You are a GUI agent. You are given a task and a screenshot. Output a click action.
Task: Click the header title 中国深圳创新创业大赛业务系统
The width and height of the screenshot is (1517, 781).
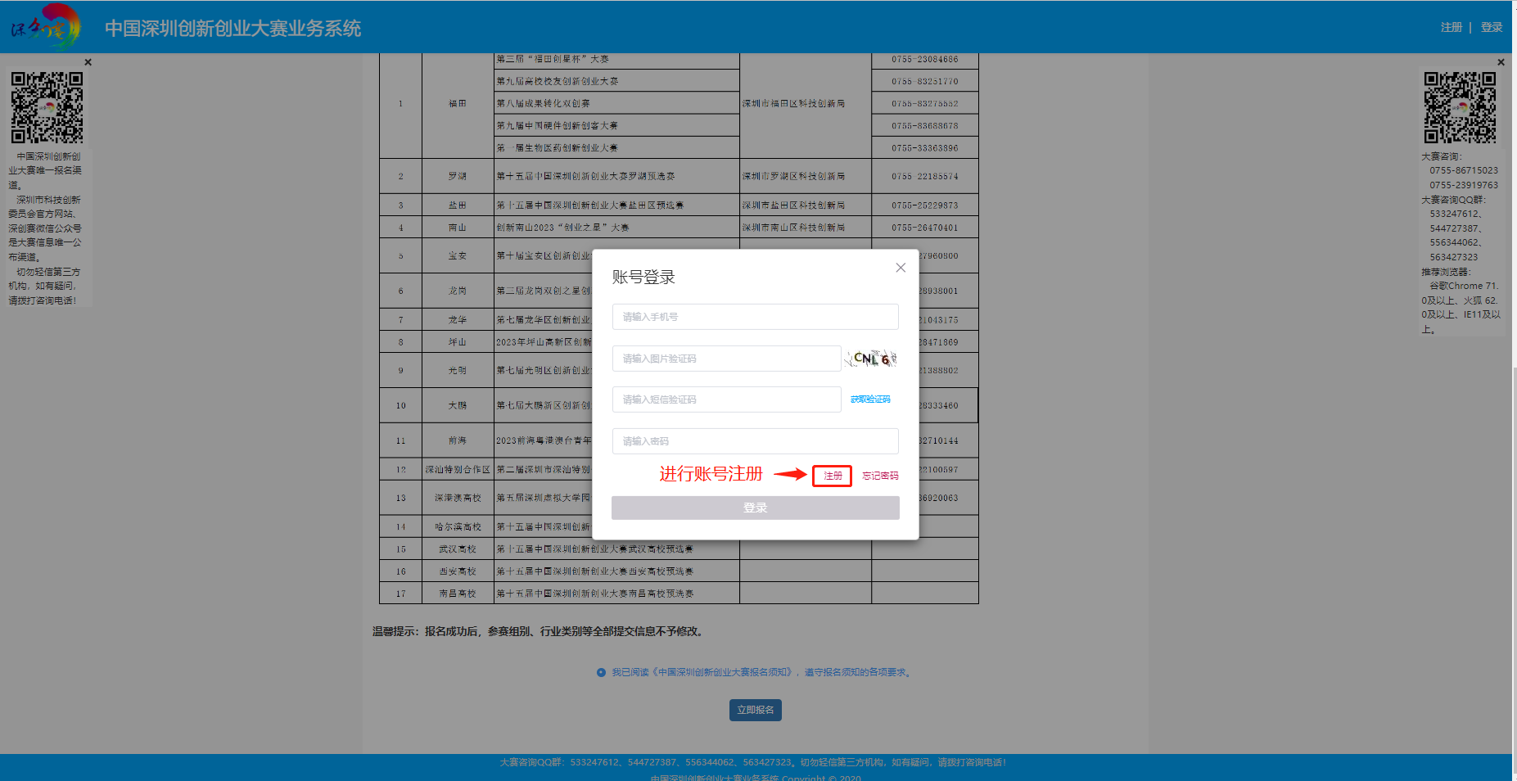pyautogui.click(x=233, y=28)
